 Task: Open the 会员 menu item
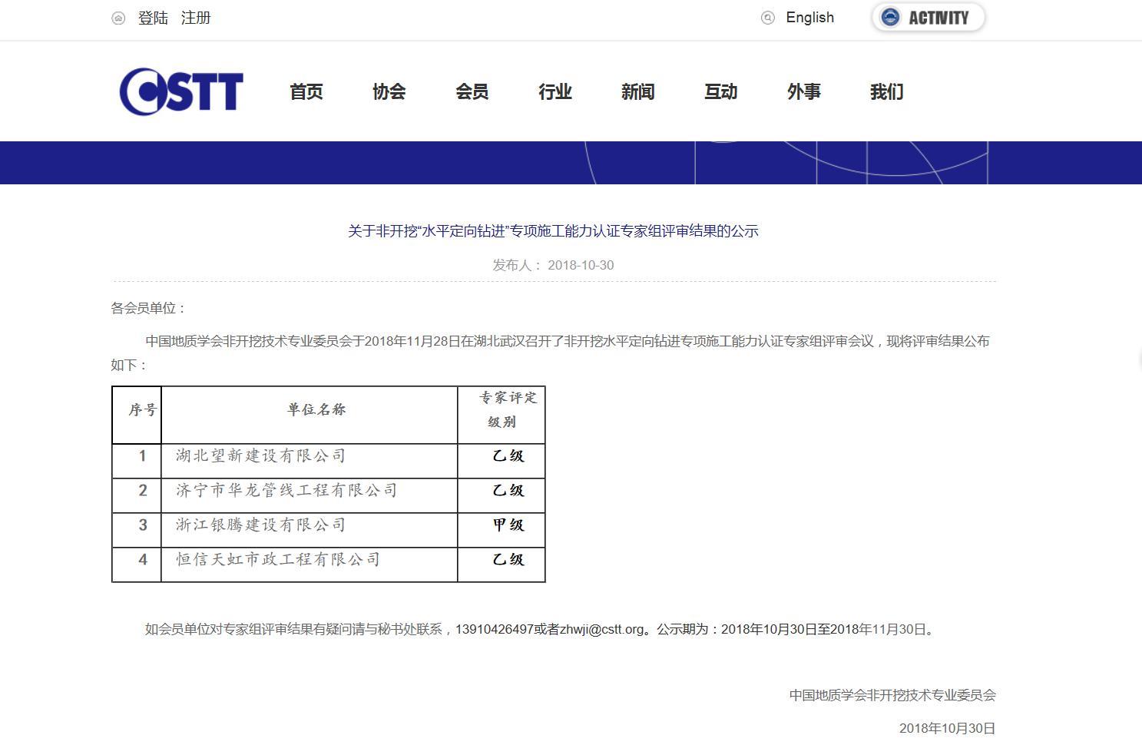[472, 92]
